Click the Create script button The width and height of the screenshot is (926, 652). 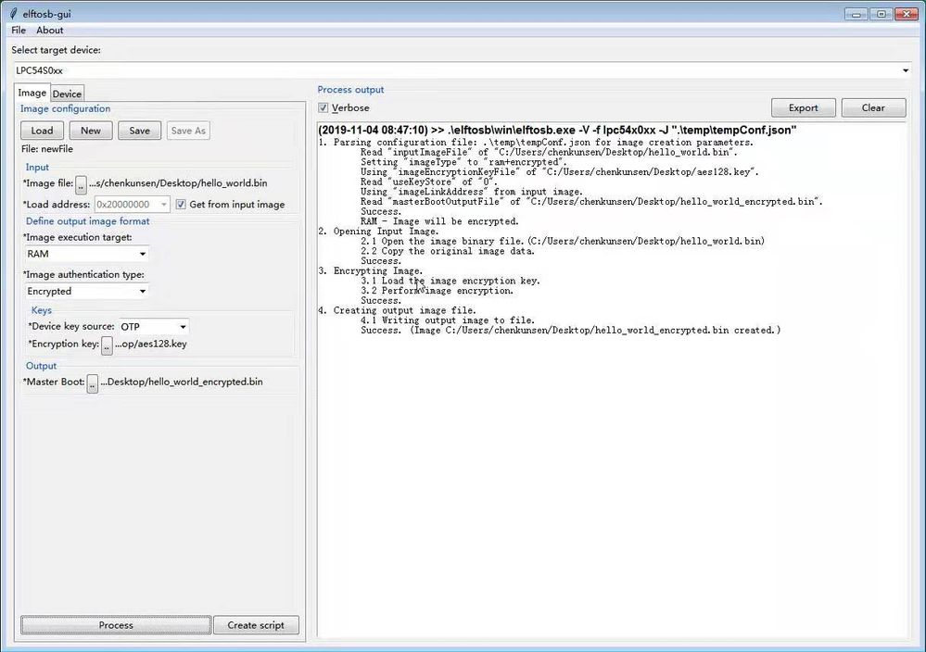(x=256, y=625)
